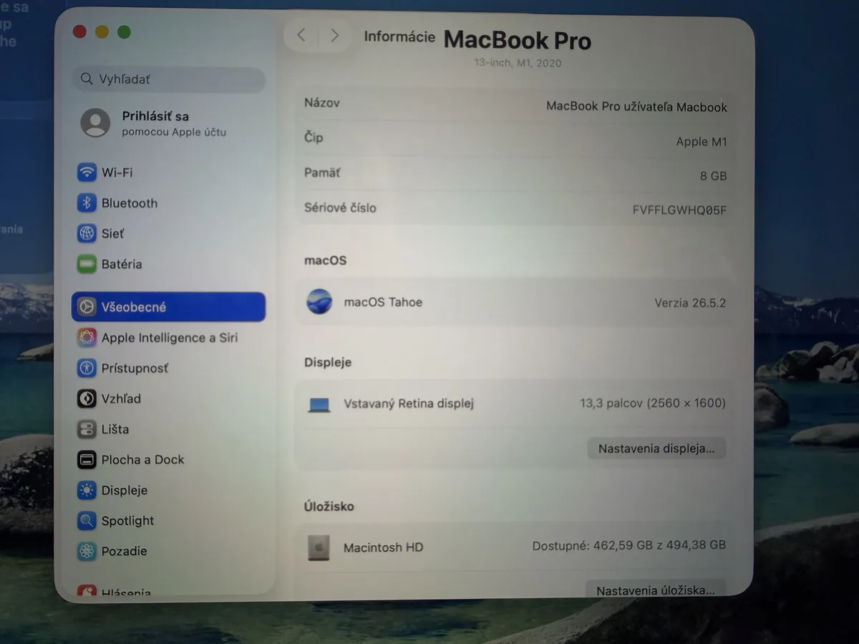The width and height of the screenshot is (859, 644).
Task: Click the yellow minimize window button
Action: (x=102, y=31)
